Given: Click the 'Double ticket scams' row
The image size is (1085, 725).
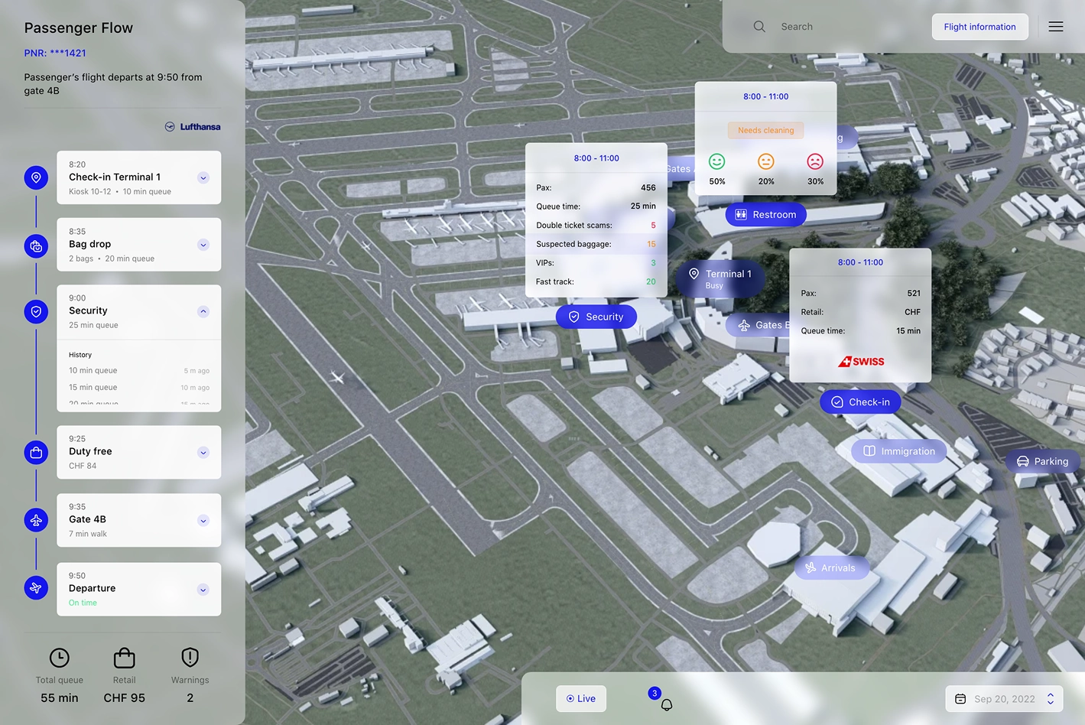Looking at the screenshot, I should (596, 225).
